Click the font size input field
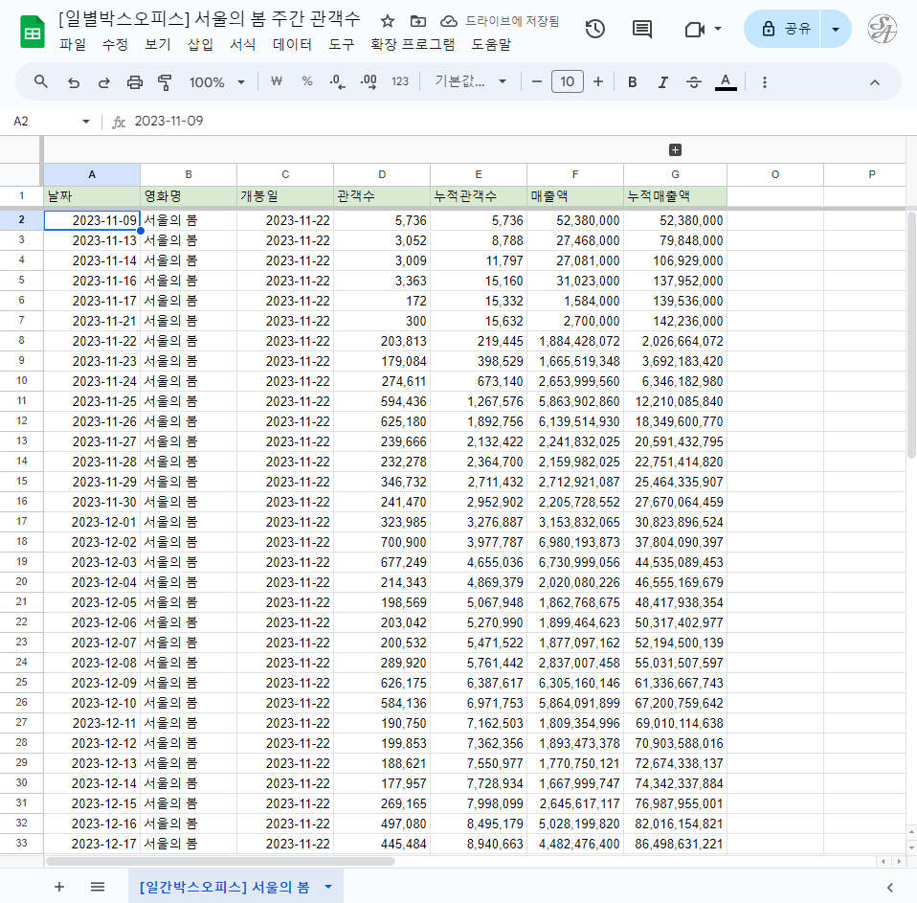917x903 pixels. coord(567,82)
